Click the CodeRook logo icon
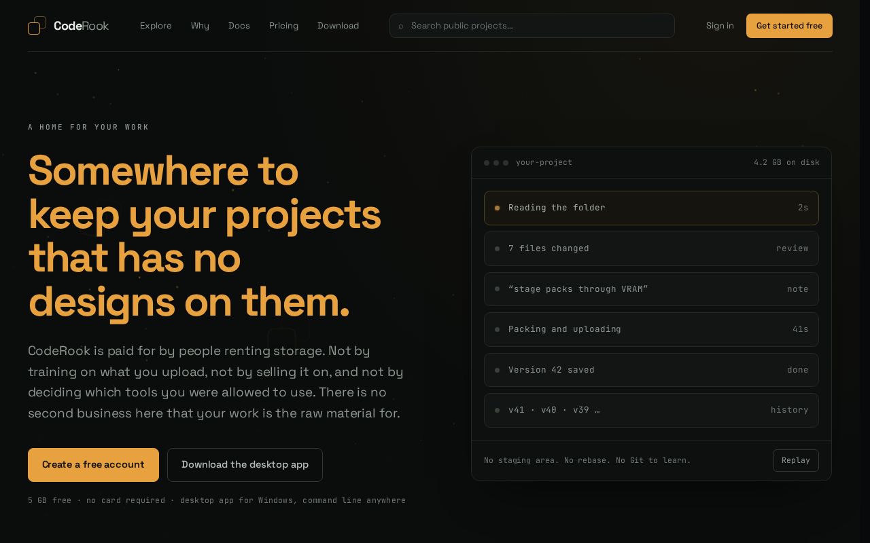Screen dimensions: 870x543 tap(37, 26)
